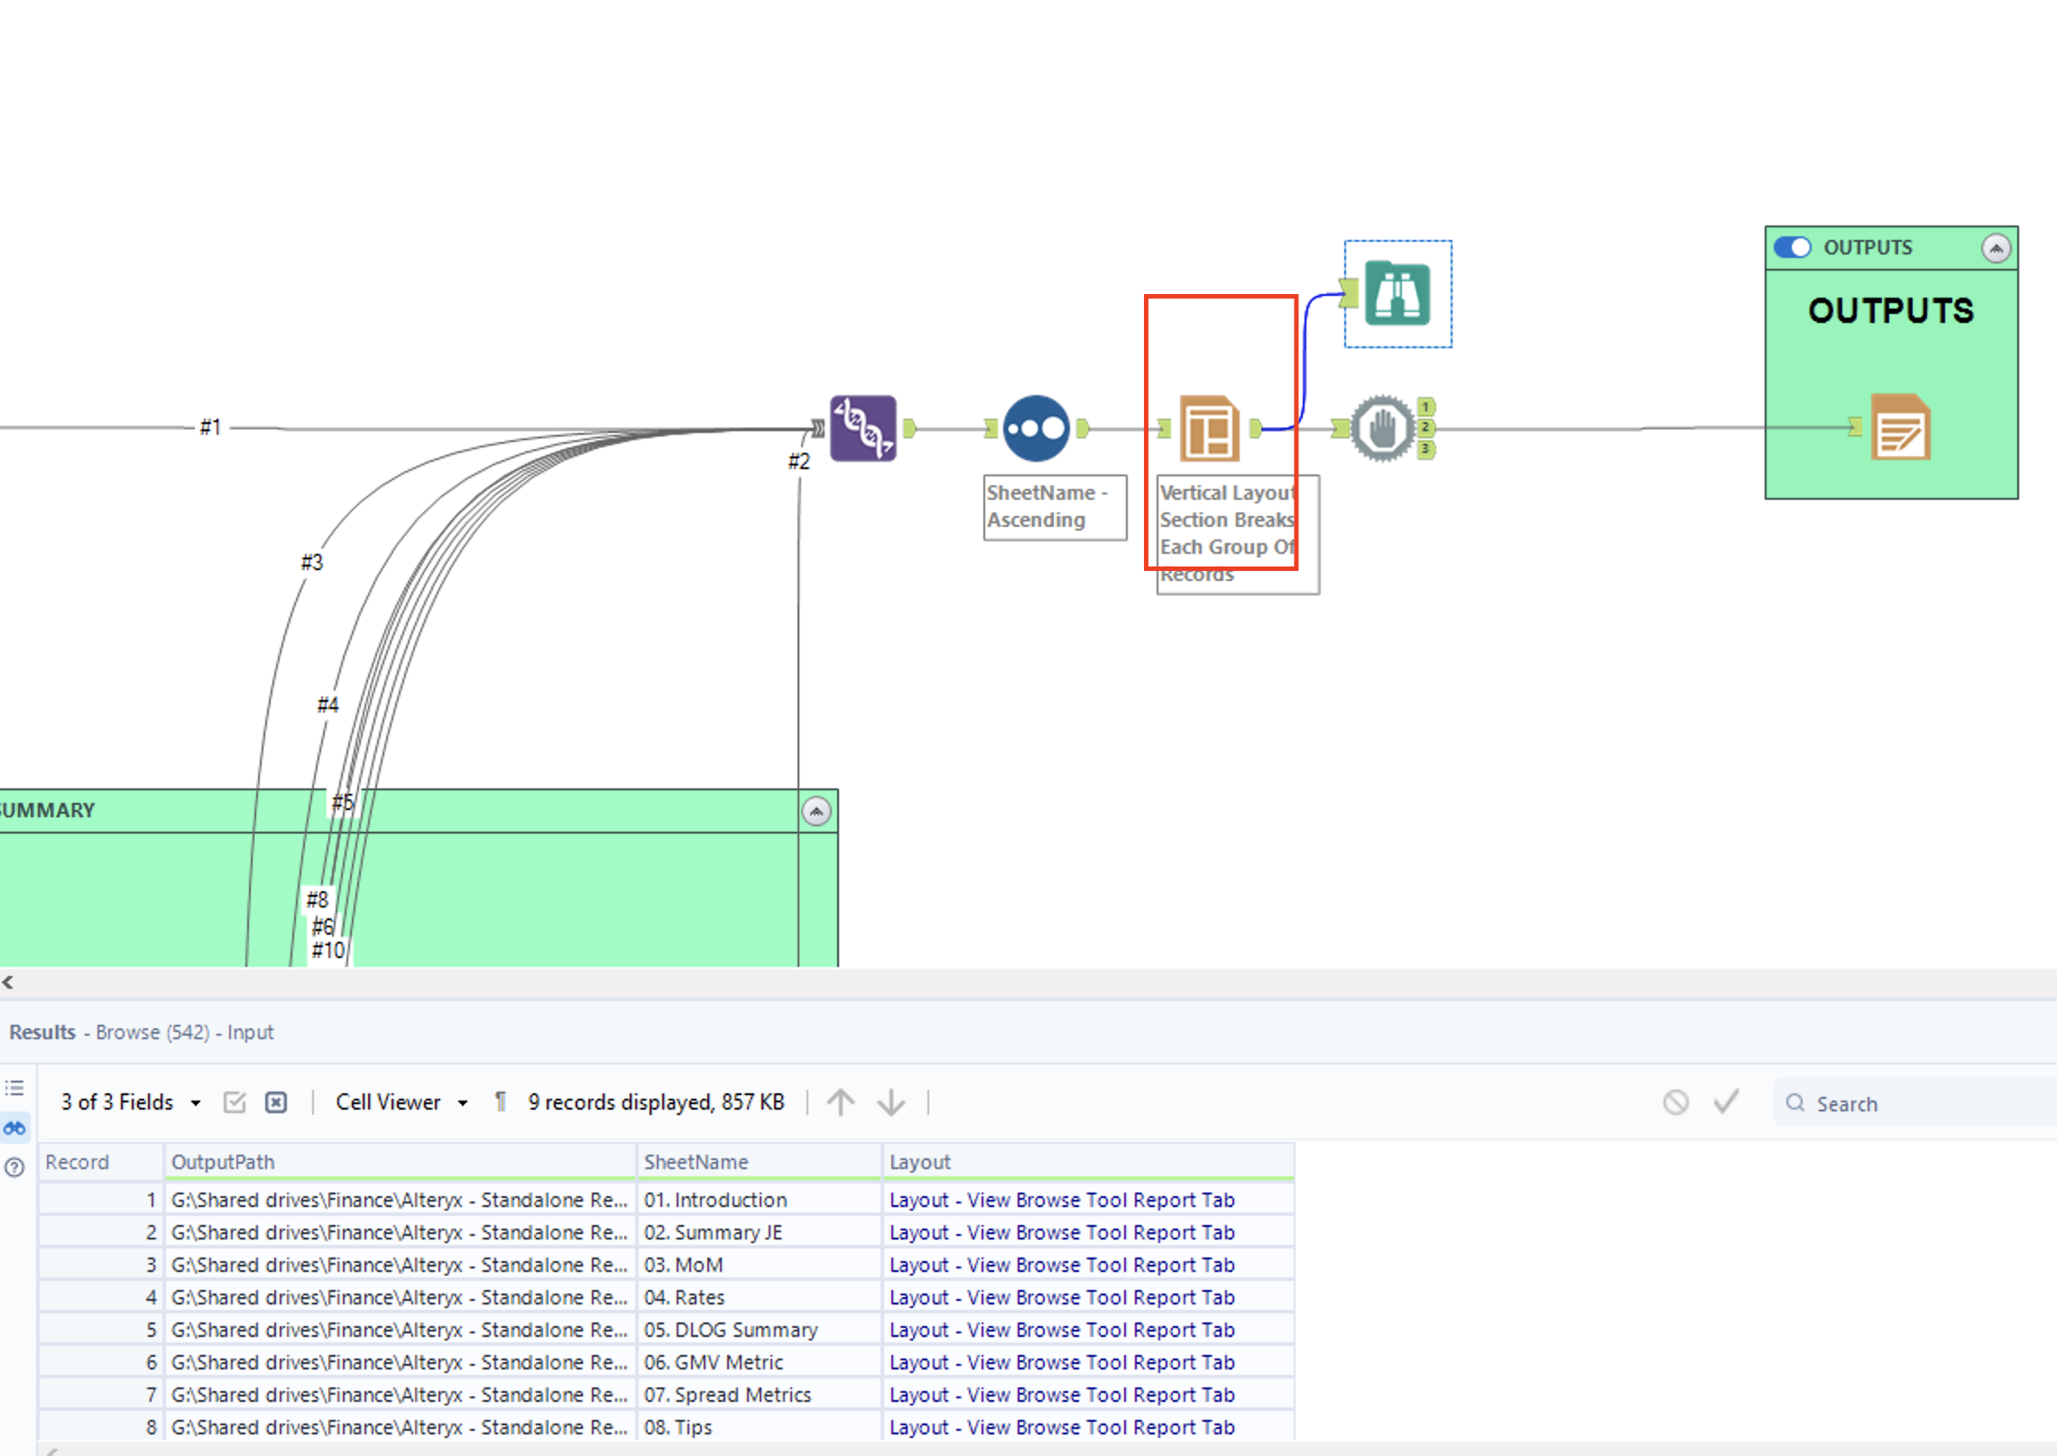
Task: Collapse the SUMMARY container chevron
Action: pos(816,812)
